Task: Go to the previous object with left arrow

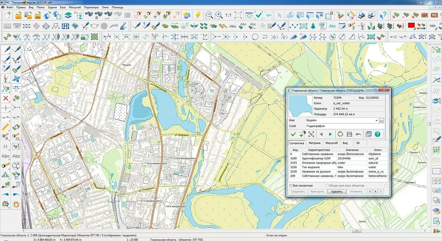Action: (x=321, y=134)
